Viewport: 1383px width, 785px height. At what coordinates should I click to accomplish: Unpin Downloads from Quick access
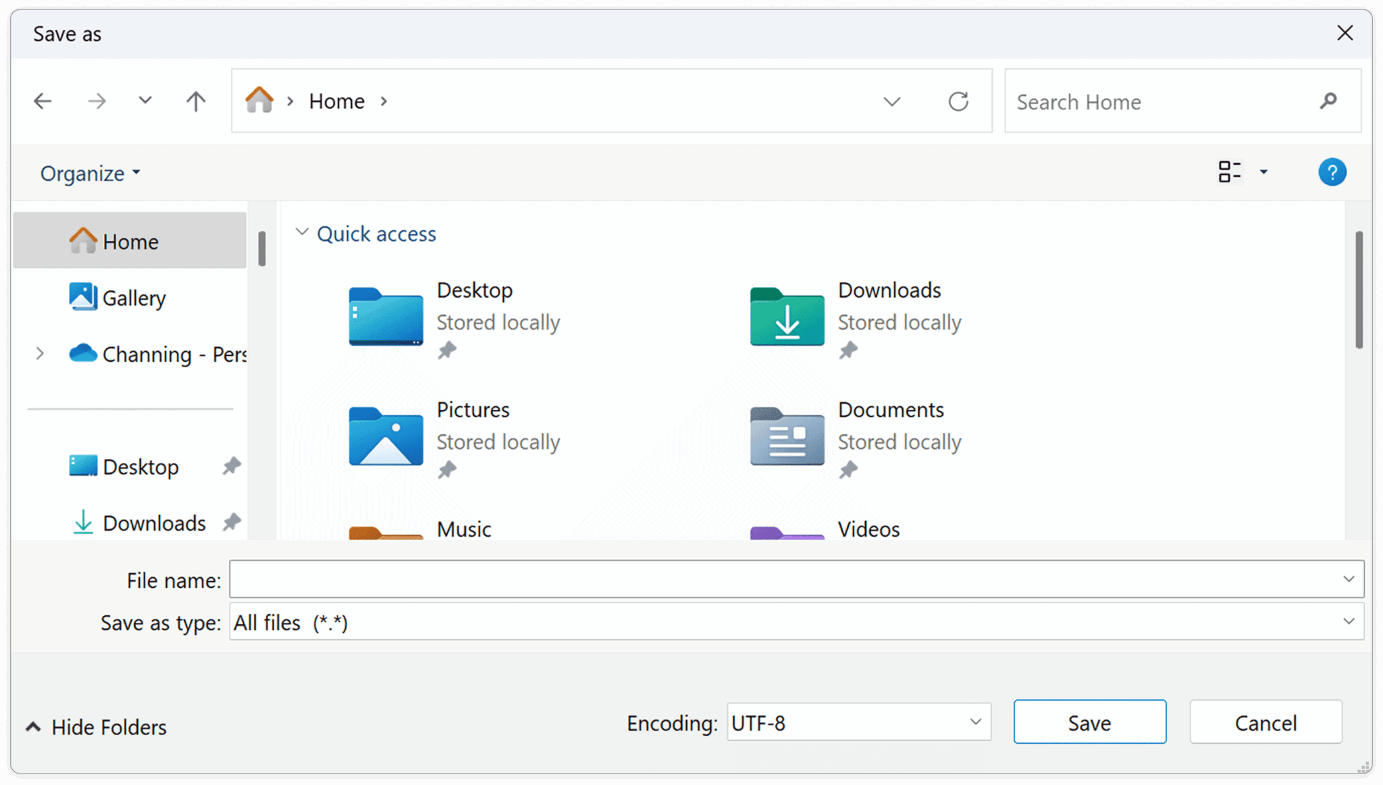click(849, 350)
